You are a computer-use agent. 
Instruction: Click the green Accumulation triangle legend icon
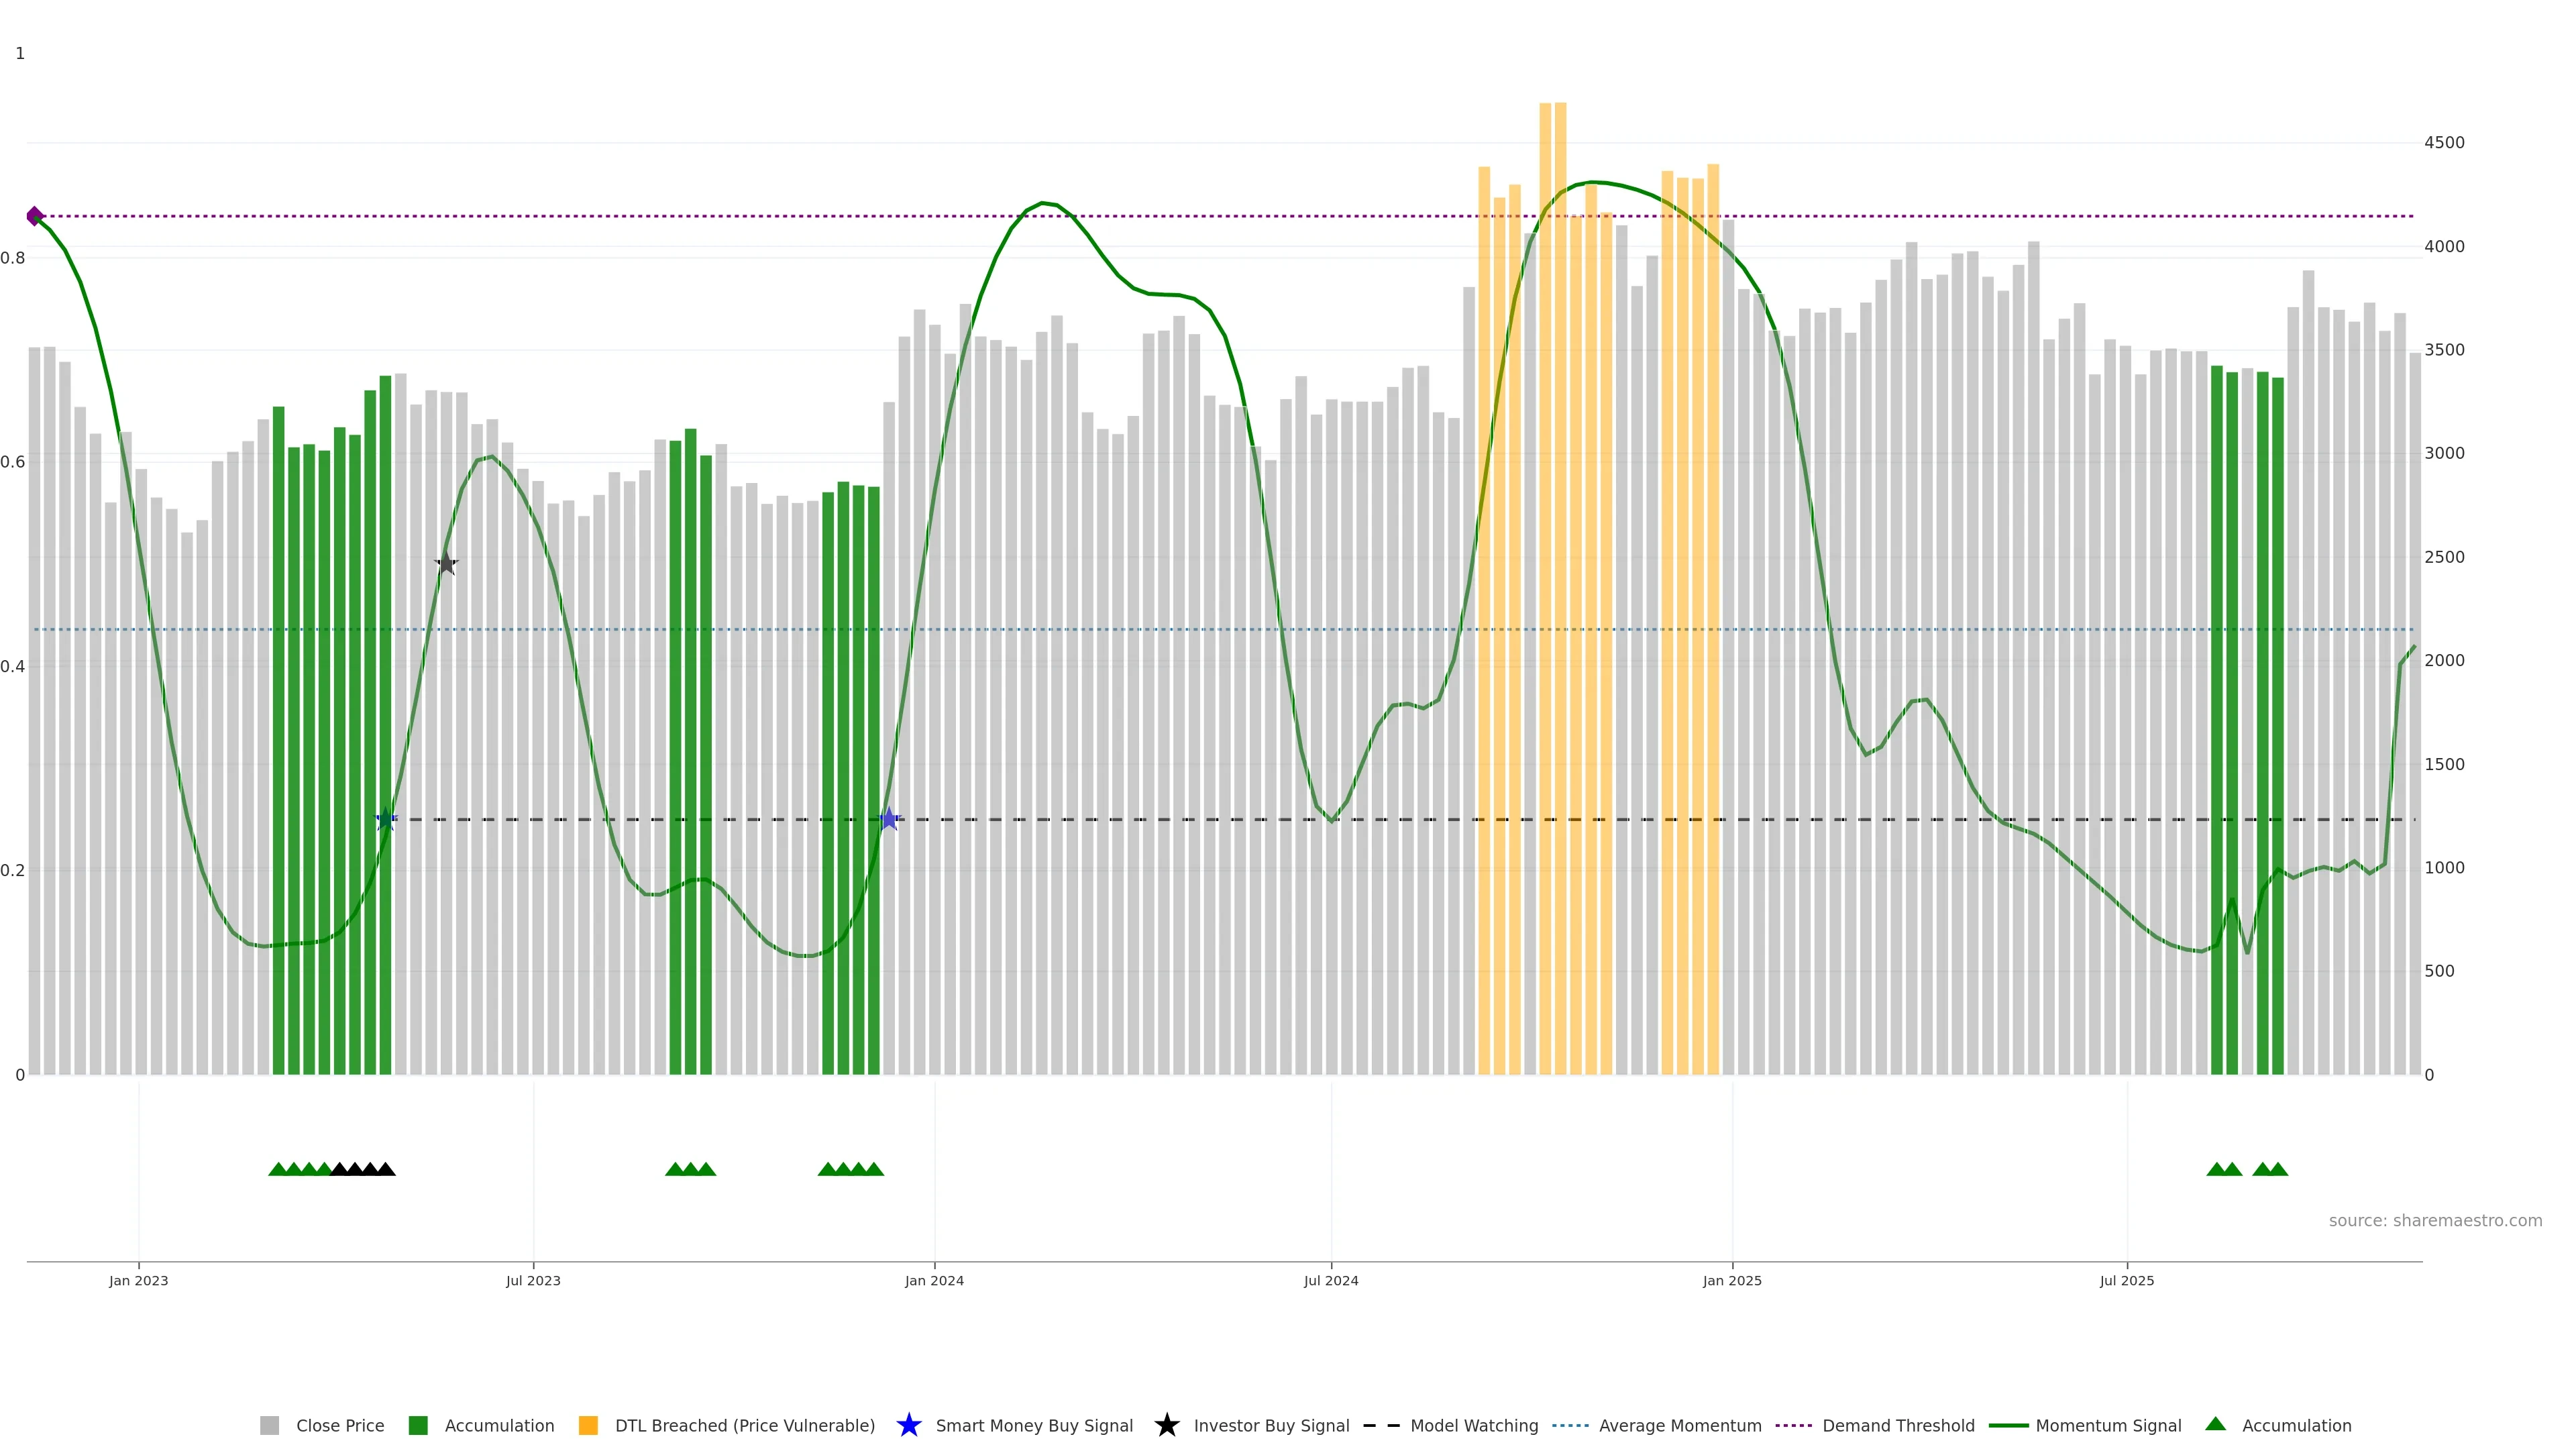click(x=2215, y=1424)
